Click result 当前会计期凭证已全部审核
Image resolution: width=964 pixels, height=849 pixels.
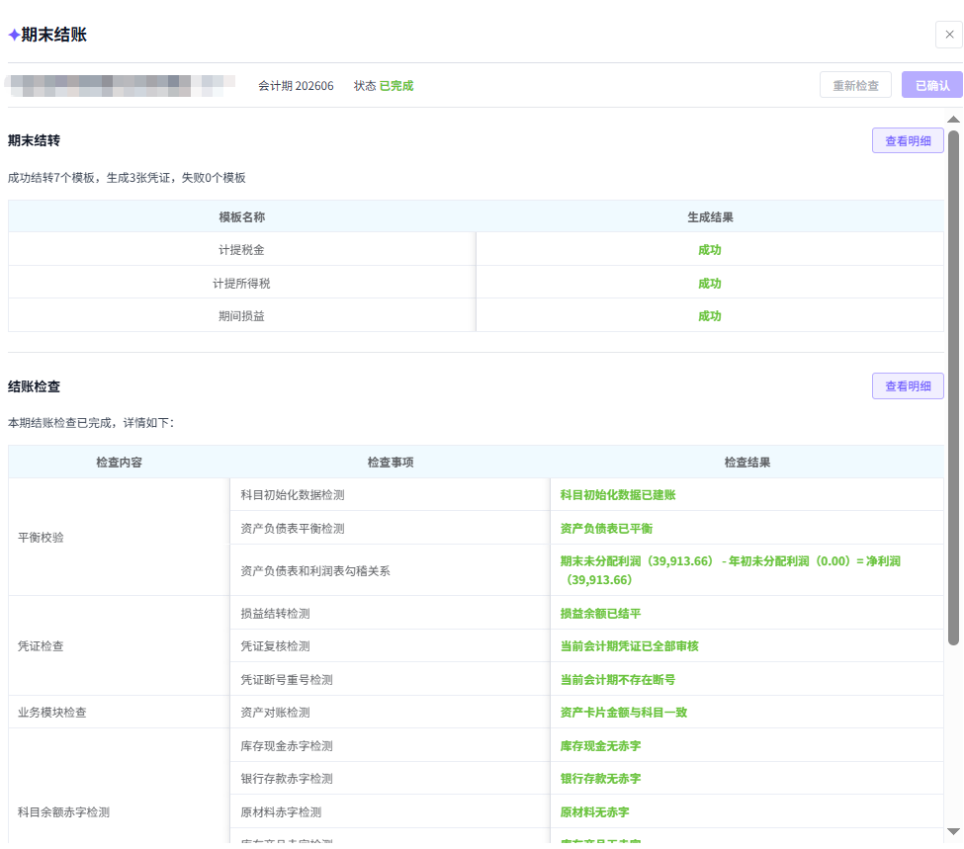coord(629,646)
